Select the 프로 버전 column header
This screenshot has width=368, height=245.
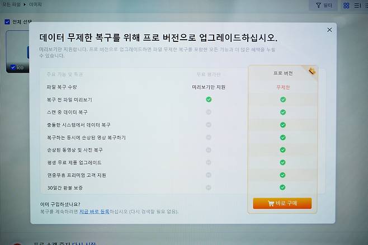[282, 74]
